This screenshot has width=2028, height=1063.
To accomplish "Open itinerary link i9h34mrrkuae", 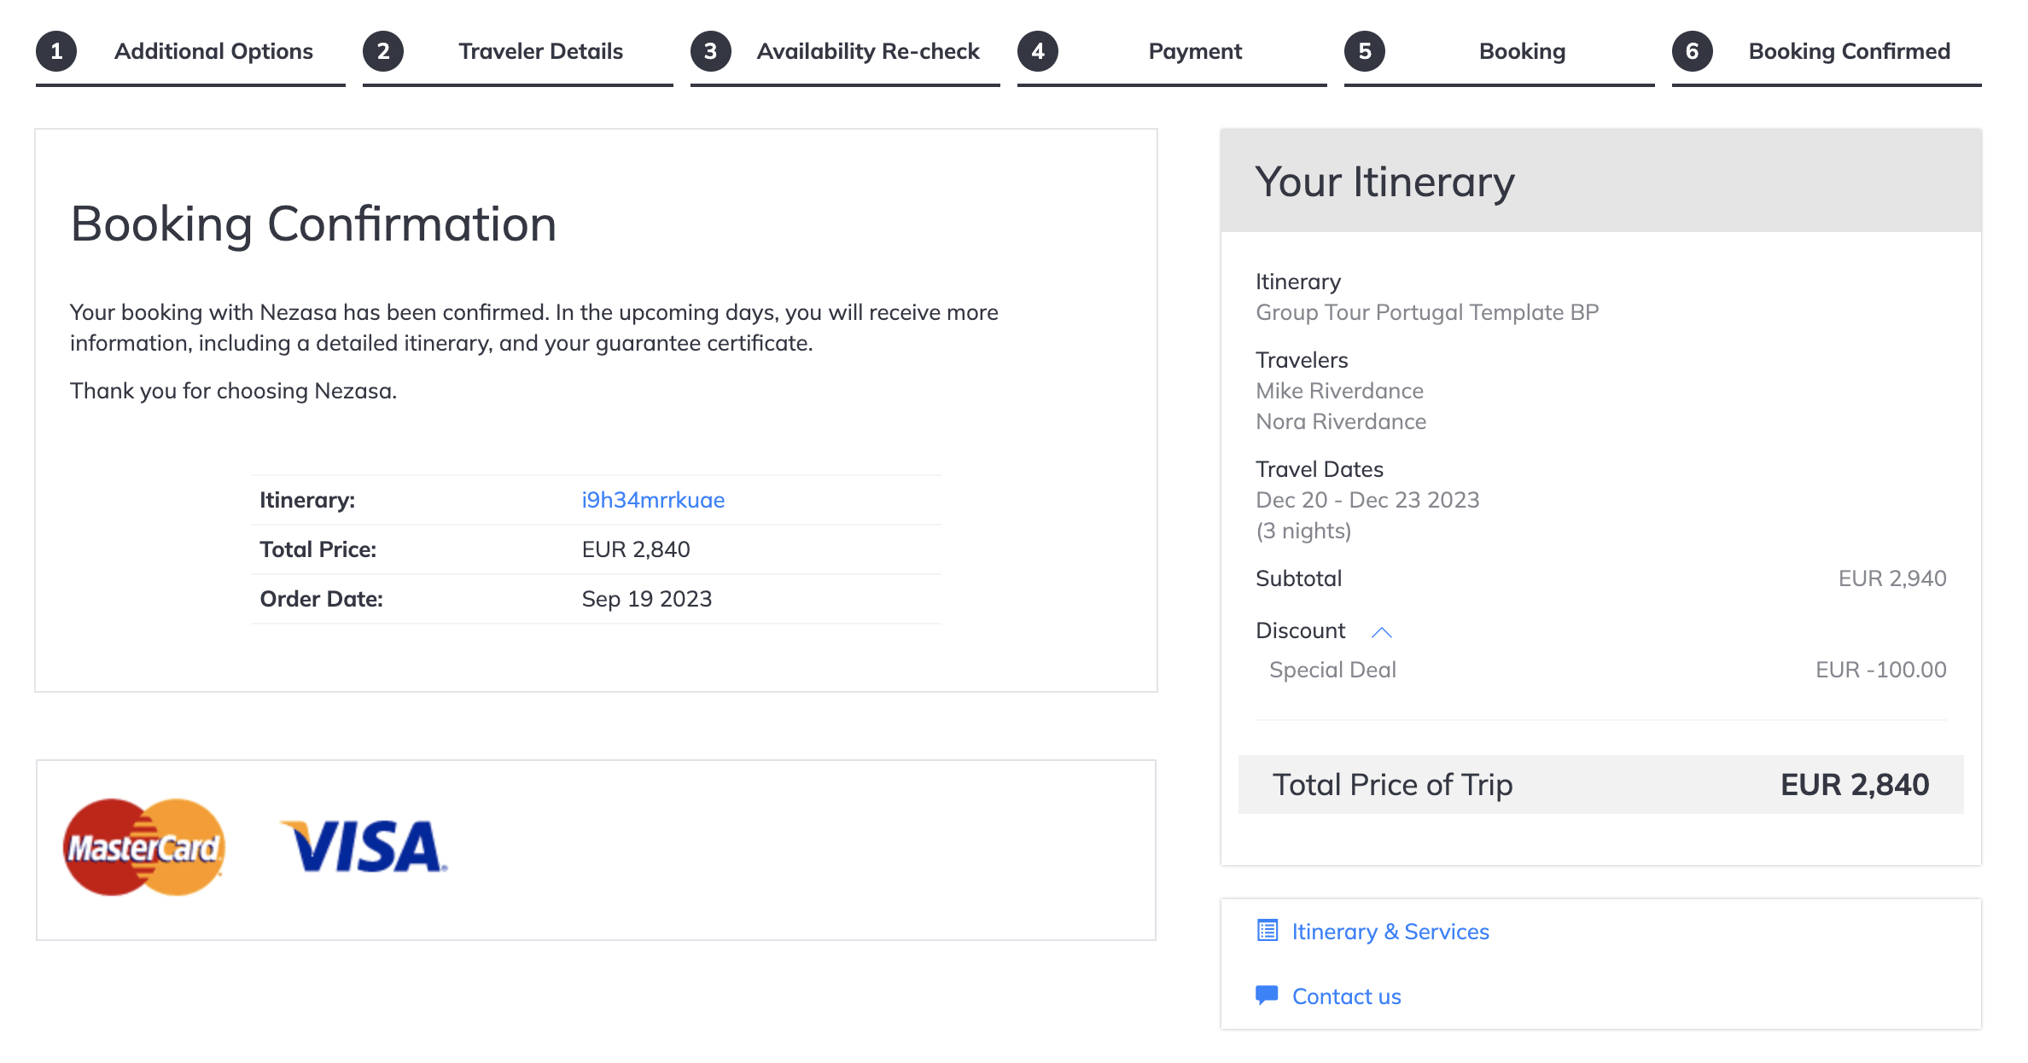I will pyautogui.click(x=653, y=500).
